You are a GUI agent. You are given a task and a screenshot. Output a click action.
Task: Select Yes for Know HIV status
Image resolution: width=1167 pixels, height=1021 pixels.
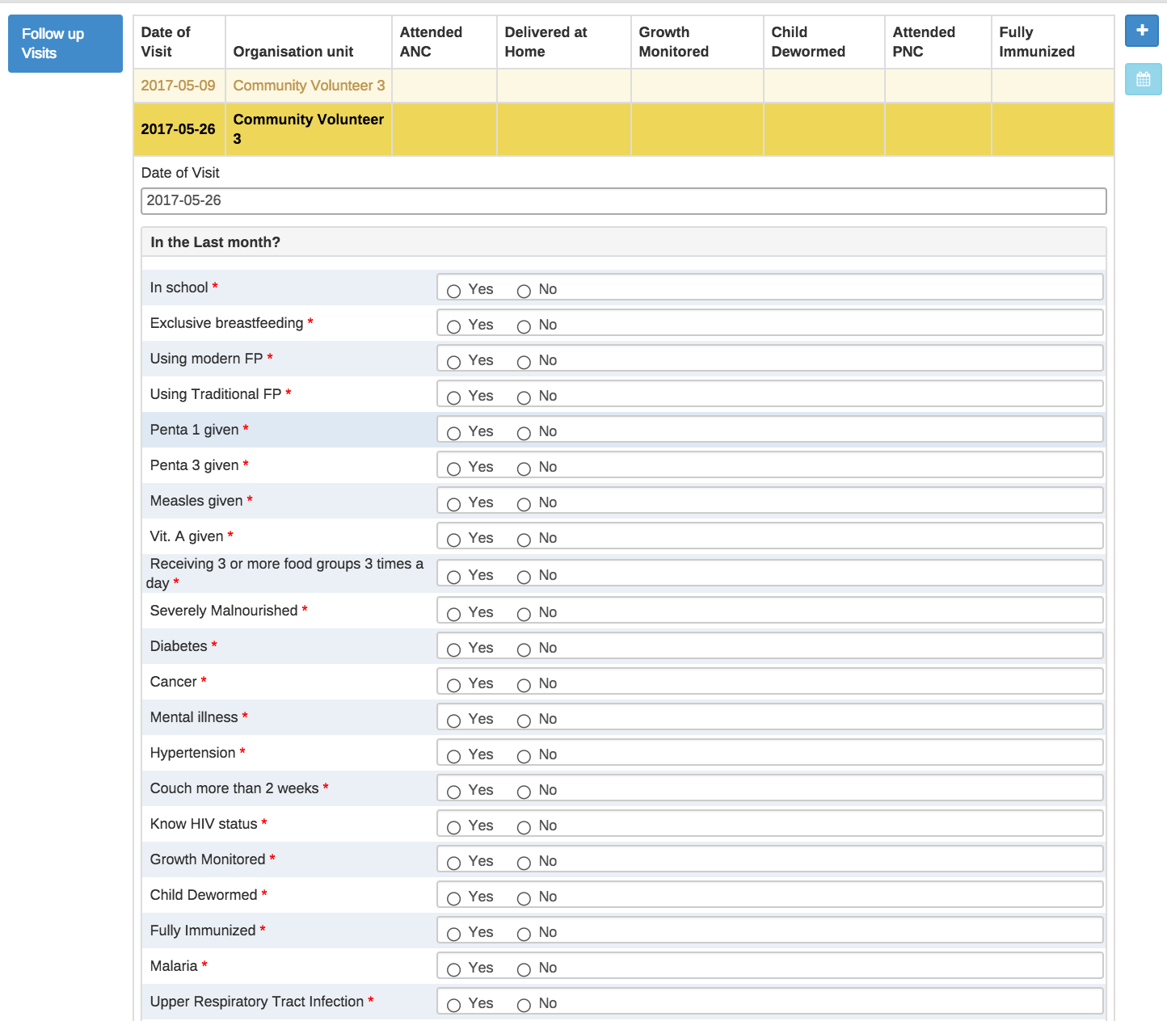454,827
